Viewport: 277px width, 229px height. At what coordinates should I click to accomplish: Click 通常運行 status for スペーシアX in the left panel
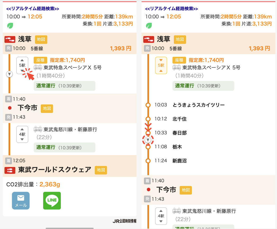pyautogui.click(x=65, y=86)
